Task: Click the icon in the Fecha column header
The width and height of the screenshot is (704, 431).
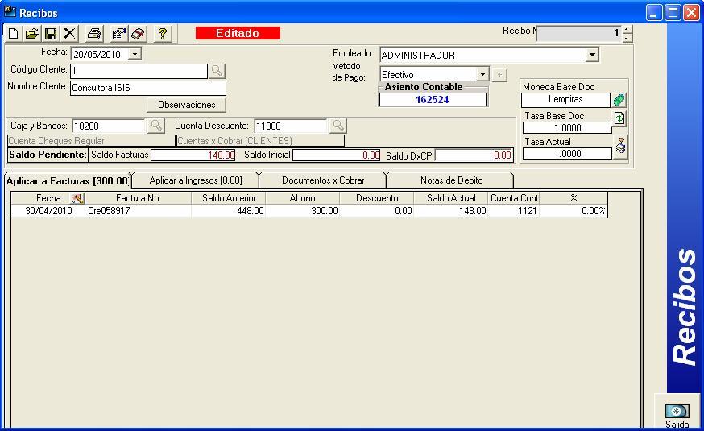Action: point(77,198)
